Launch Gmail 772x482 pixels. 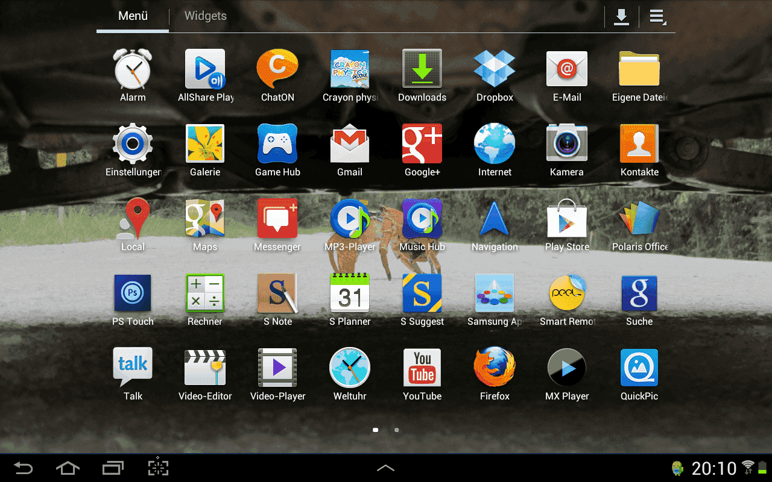coord(350,151)
